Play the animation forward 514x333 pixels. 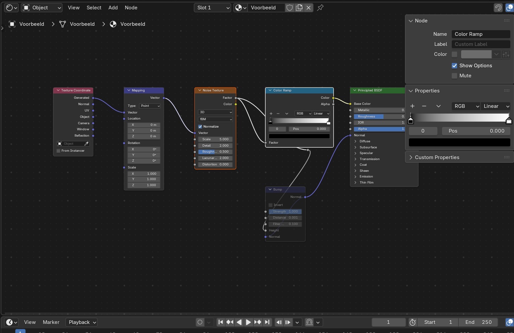248,322
